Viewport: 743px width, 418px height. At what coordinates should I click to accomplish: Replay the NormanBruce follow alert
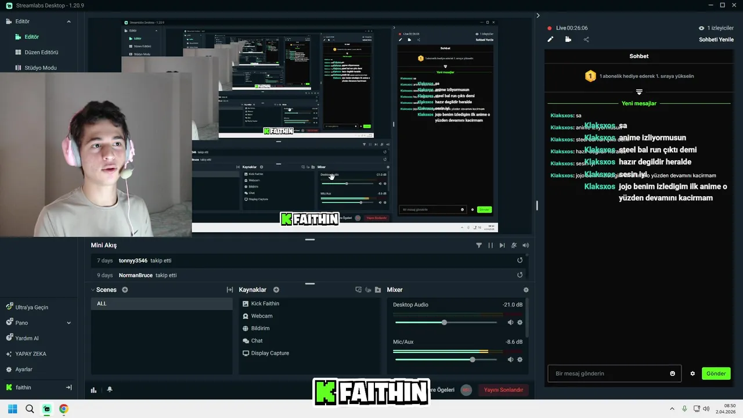click(x=520, y=275)
